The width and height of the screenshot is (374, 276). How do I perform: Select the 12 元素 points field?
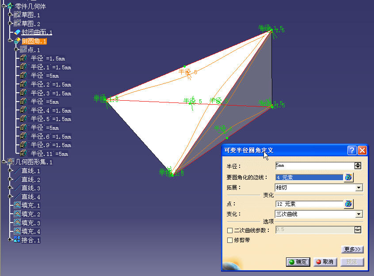coord(309,204)
